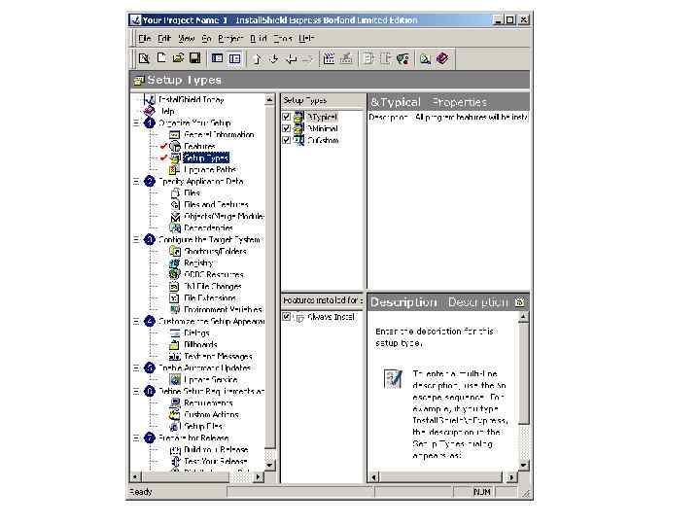Toggle the Always Install feature checkbox

[287, 317]
